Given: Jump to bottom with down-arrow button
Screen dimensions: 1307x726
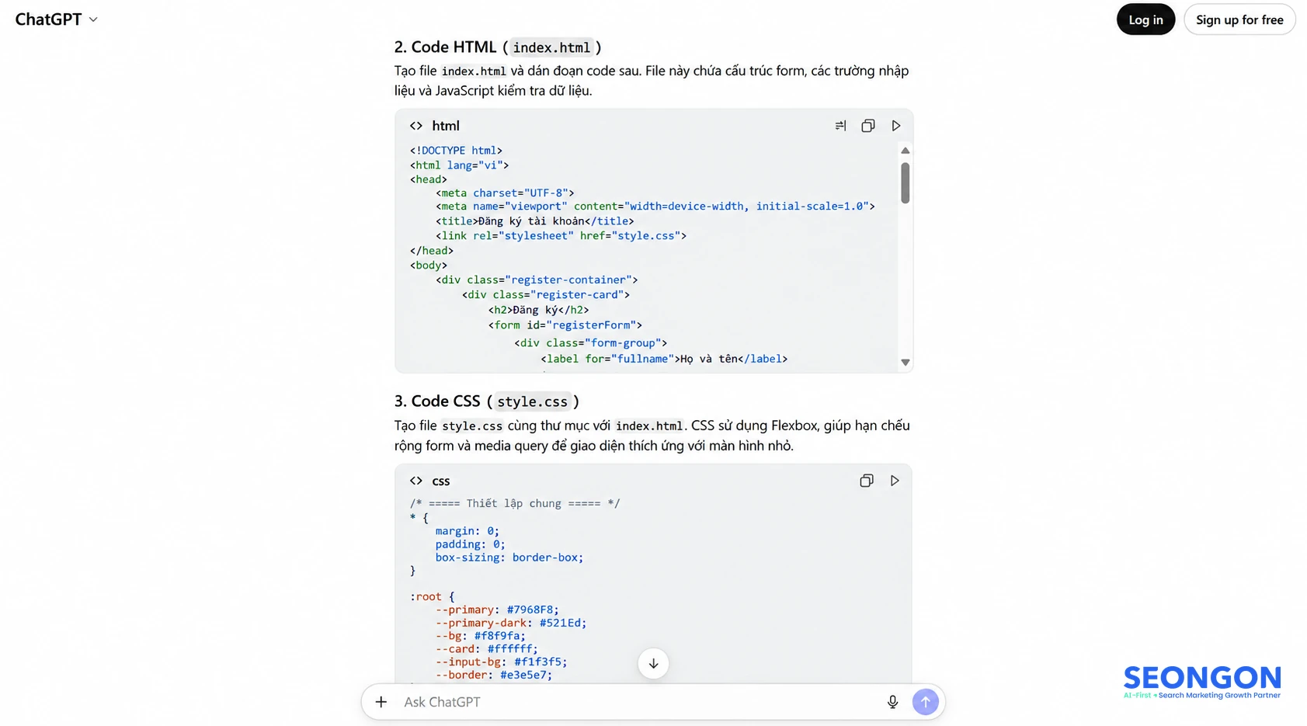Looking at the screenshot, I should [653, 663].
